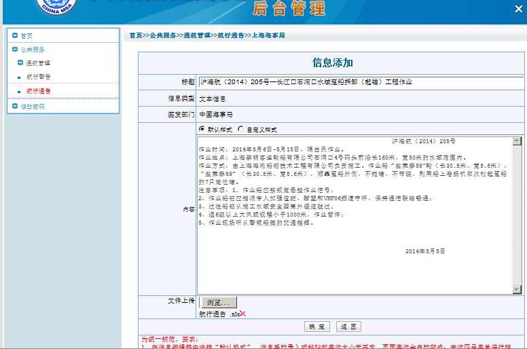Go to 首页 via breadcrumb
This screenshot has width=527, height=349.
click(x=136, y=35)
